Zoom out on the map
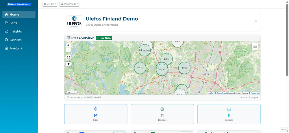The height and width of the screenshot is (133, 289). pyautogui.click(x=68, y=50)
